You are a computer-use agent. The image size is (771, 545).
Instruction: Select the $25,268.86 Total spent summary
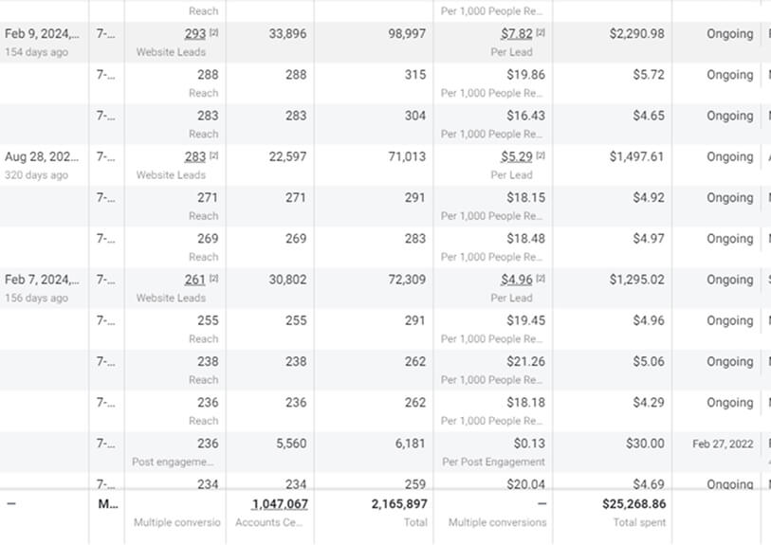633,504
